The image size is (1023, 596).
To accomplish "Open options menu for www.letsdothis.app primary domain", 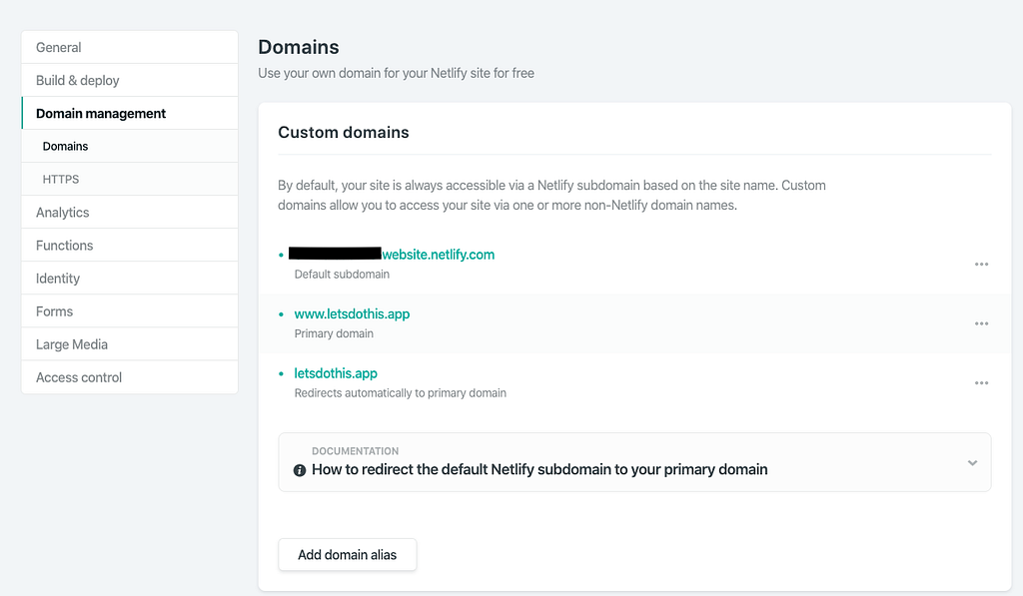I will point(981,323).
